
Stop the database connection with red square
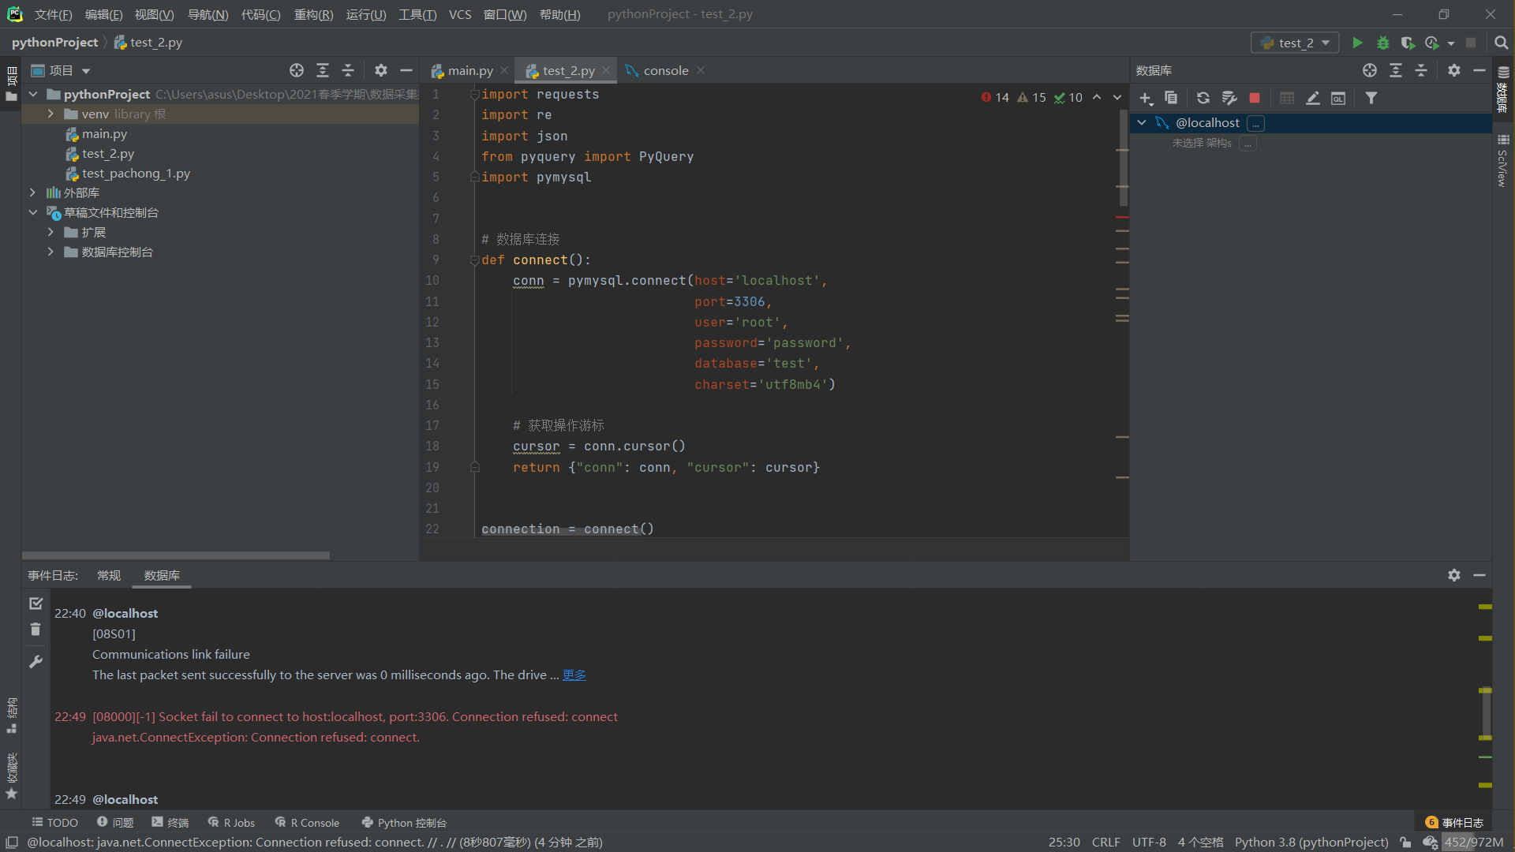tap(1255, 98)
